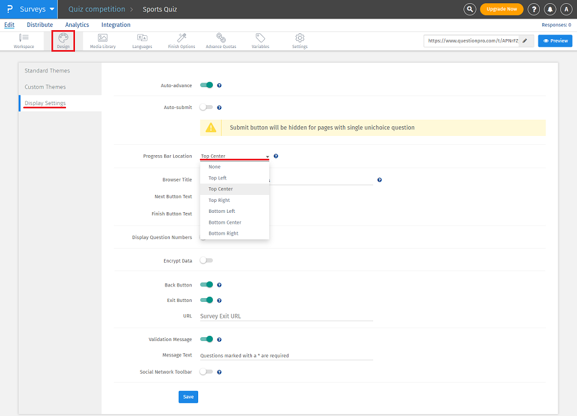This screenshot has width=577, height=416.
Task: Open the Variables toolbar icon
Action: tap(260, 41)
